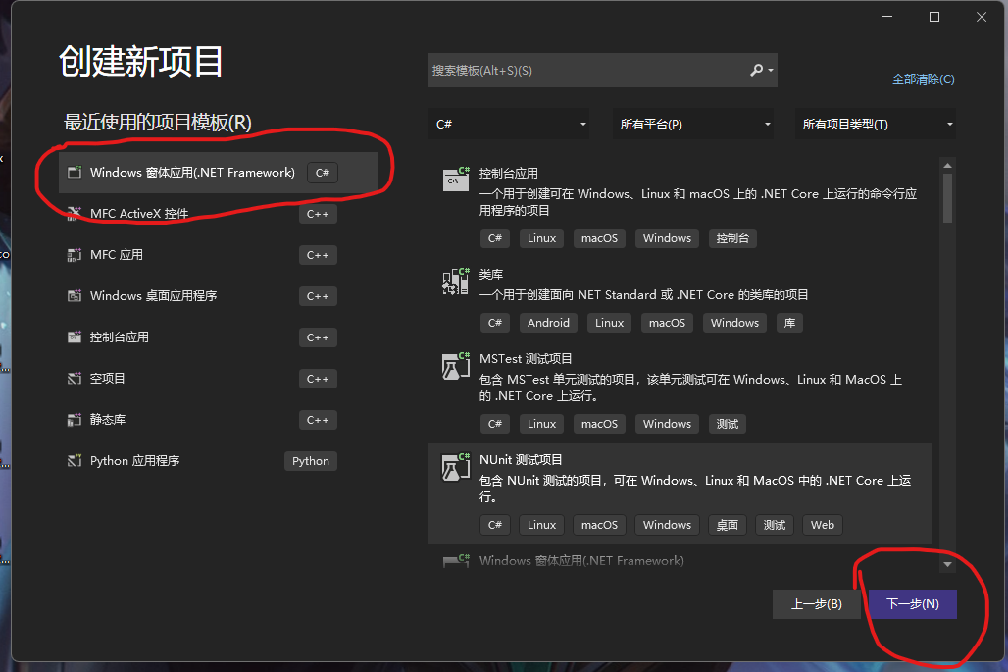1008x672 pixels.
Task: Select the 静态库 recent template
Action: tap(218, 419)
